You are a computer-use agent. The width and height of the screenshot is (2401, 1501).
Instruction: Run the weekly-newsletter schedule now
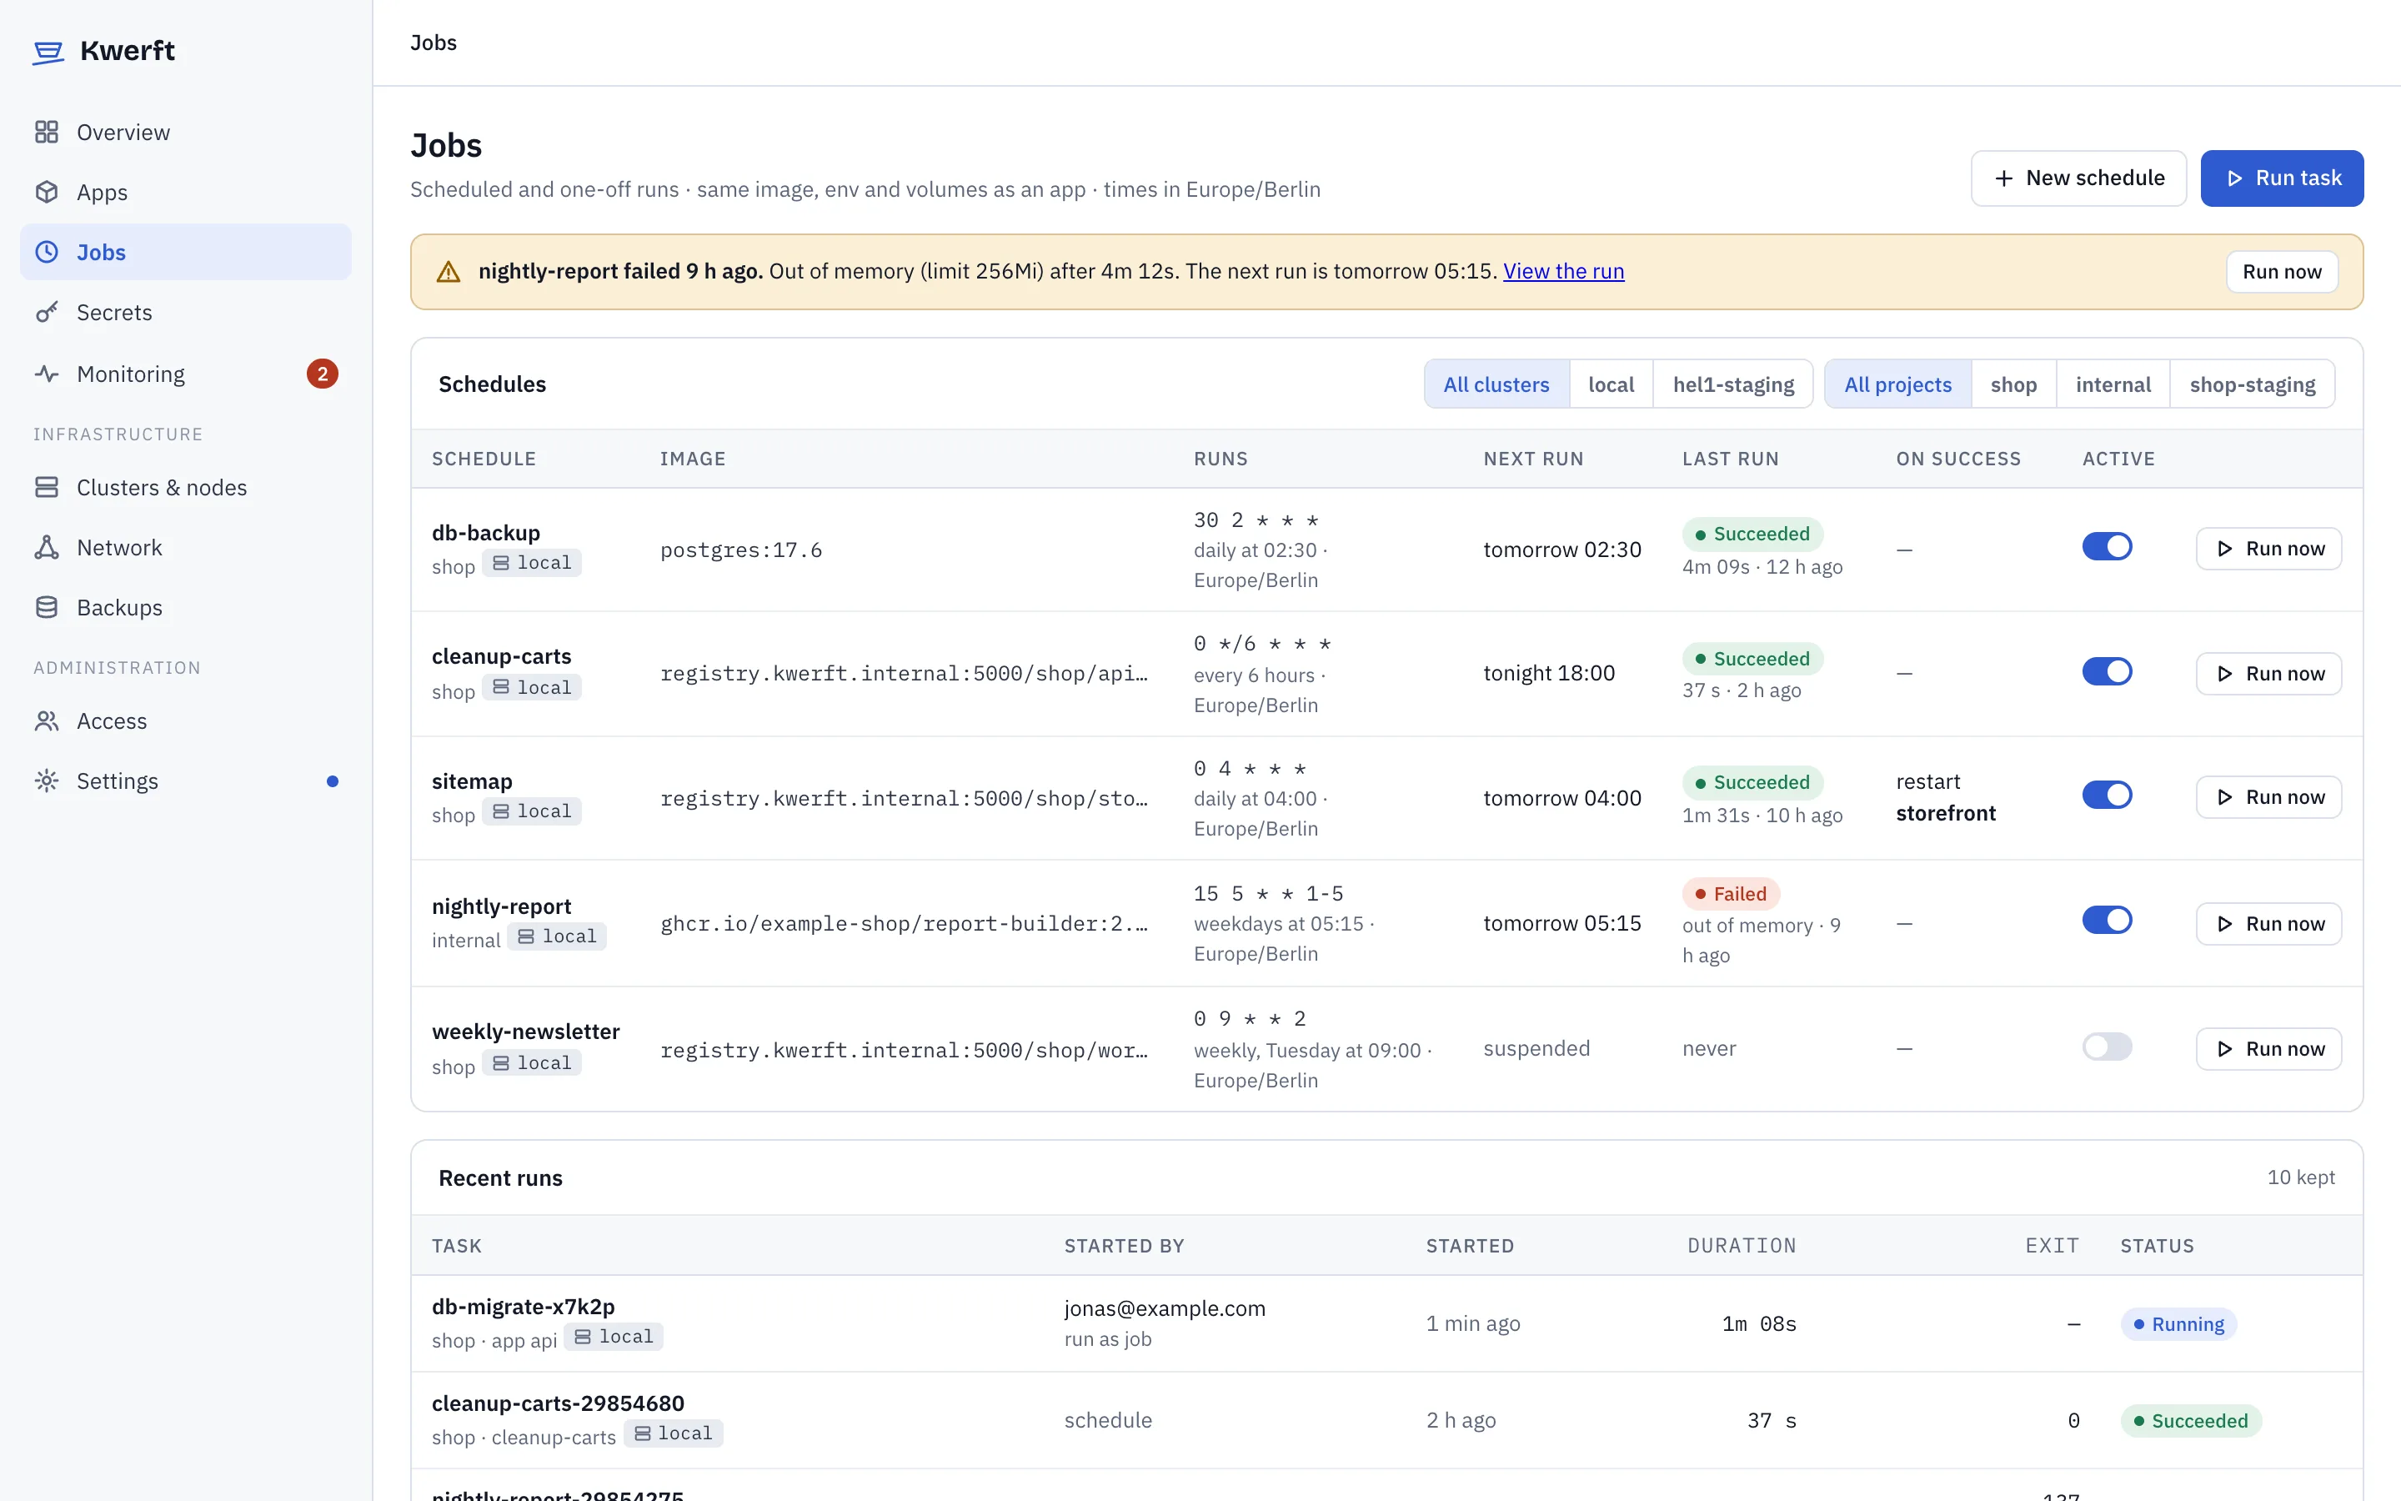tap(2269, 1048)
